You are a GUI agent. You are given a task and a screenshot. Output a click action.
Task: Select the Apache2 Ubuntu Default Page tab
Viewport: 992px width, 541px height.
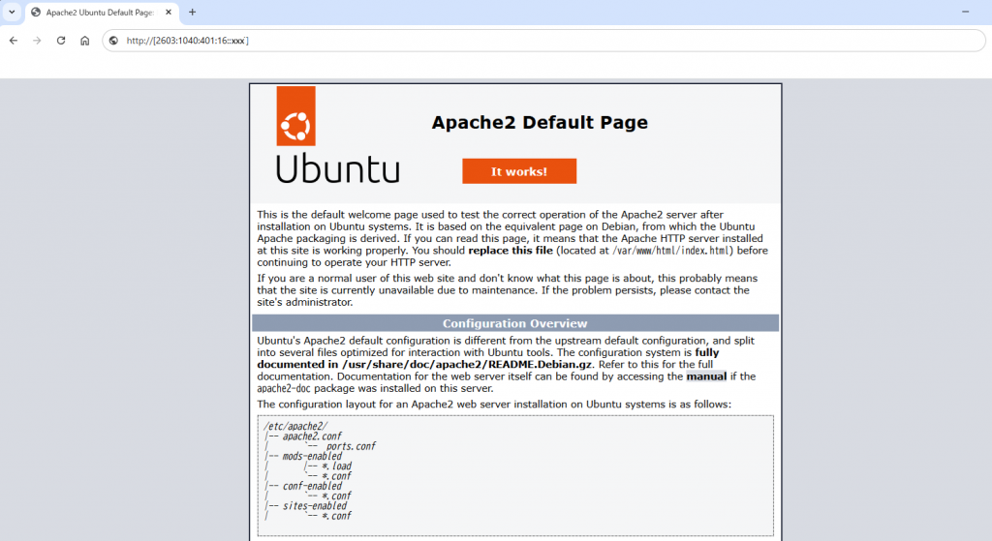pyautogui.click(x=101, y=12)
